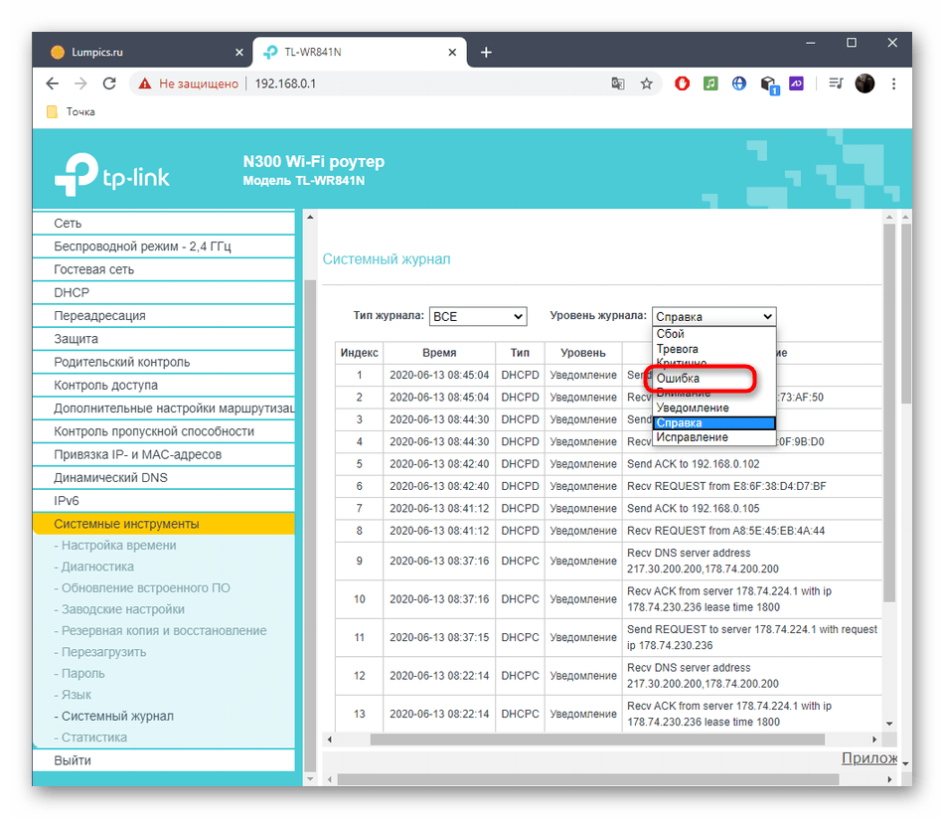Click the tp-link logo

[112, 175]
